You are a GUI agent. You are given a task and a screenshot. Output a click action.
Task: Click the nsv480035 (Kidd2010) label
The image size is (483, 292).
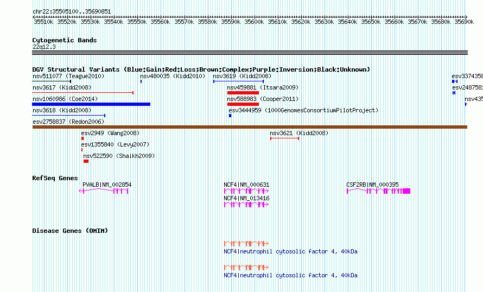tap(173, 76)
